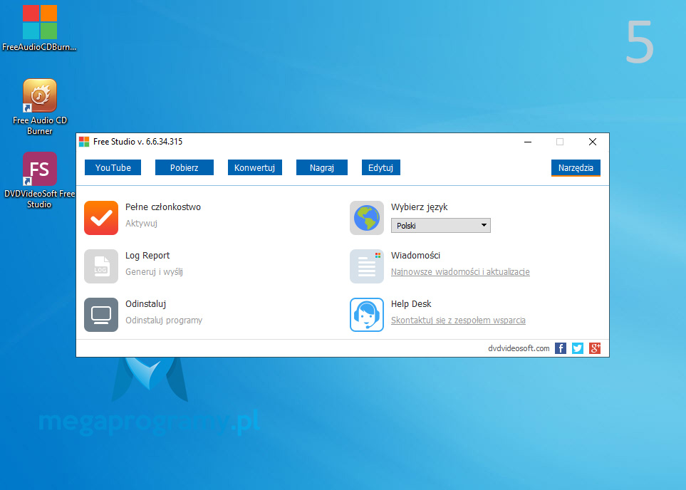This screenshot has height=490, width=686.
Task: Open the Facebook page icon in footer
Action: [561, 348]
